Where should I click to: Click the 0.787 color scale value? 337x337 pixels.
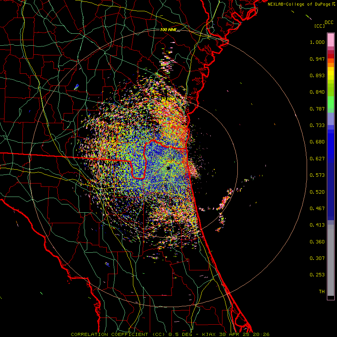[x=317, y=109]
